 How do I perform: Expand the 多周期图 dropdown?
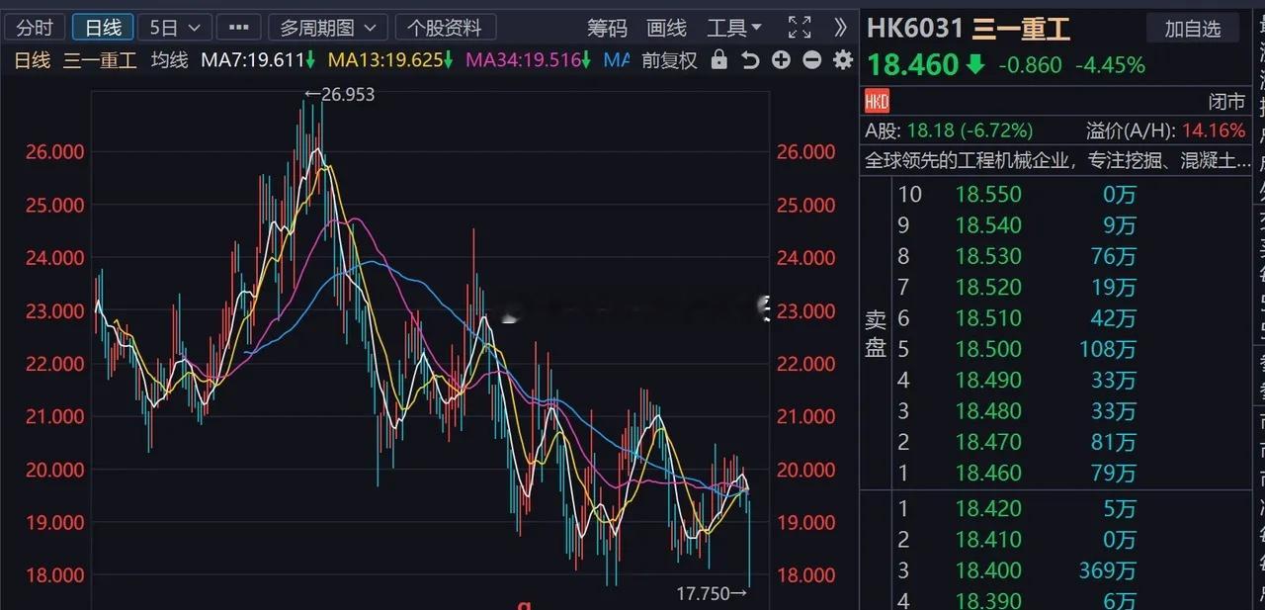pos(328,28)
